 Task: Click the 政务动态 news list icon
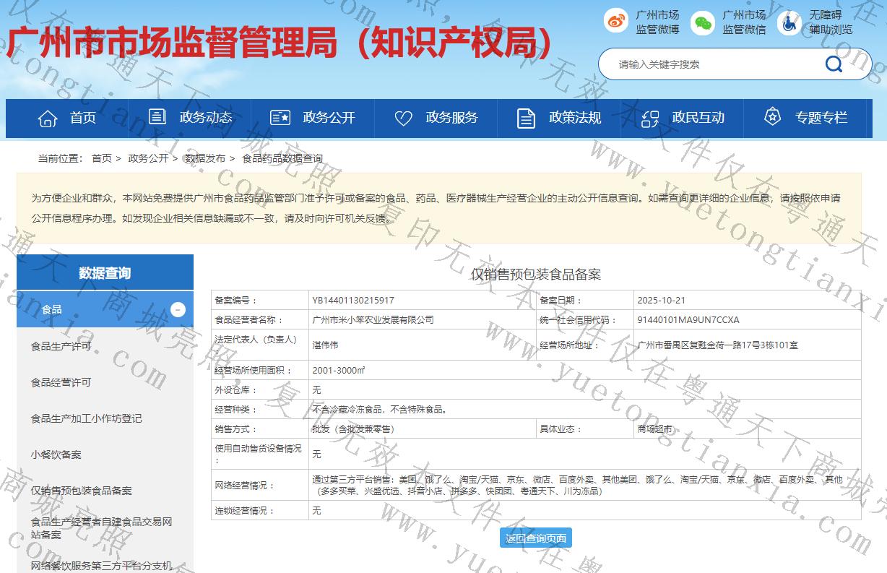[x=157, y=117]
